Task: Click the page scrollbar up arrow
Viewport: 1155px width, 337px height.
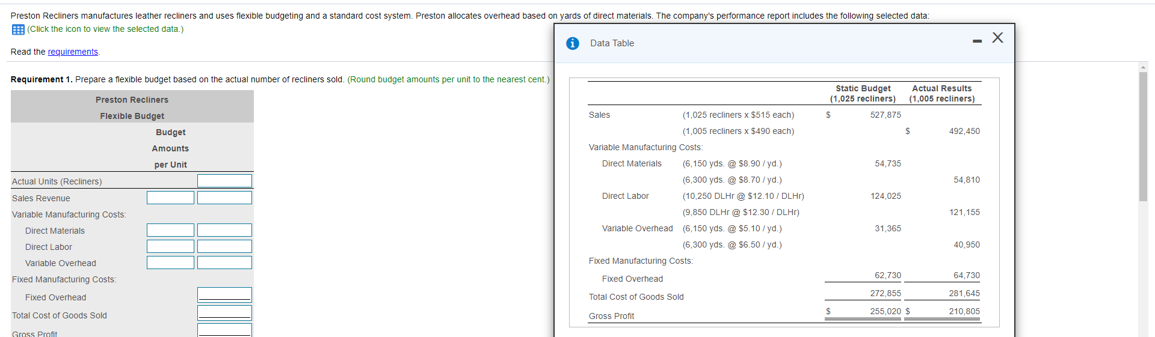Action: 1143,67
